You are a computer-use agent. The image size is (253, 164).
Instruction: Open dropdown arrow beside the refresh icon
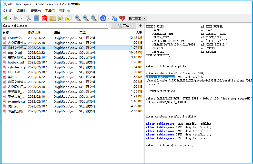pyautogui.click(x=109, y=18)
